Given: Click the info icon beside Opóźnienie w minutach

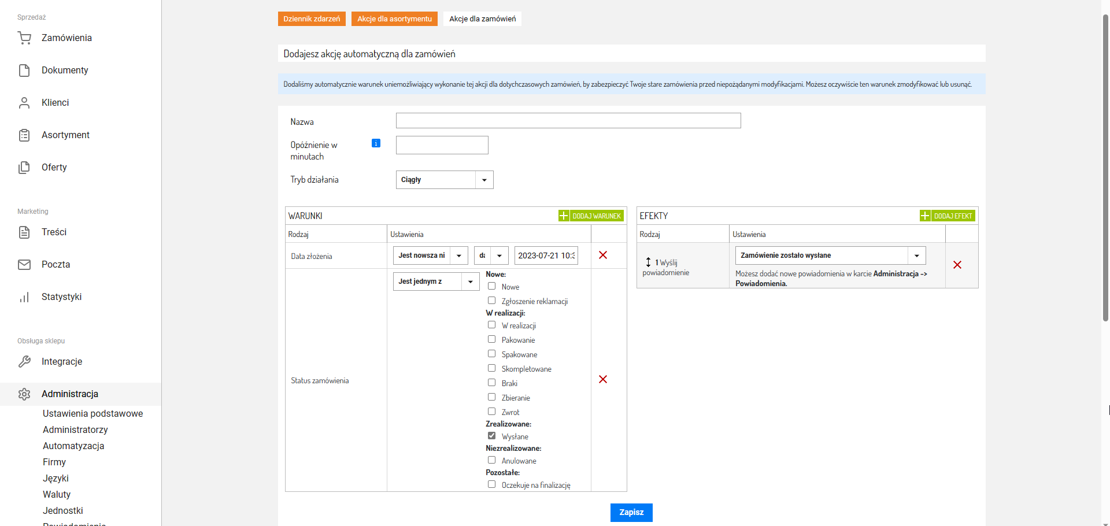Looking at the screenshot, I should click(376, 143).
